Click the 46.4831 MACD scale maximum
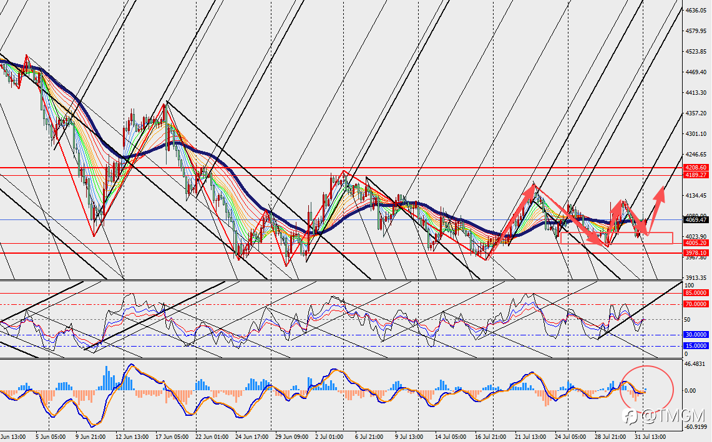 click(x=695, y=364)
